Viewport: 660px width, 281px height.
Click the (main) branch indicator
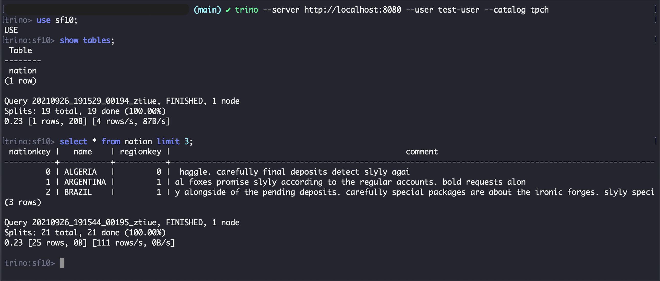point(207,10)
